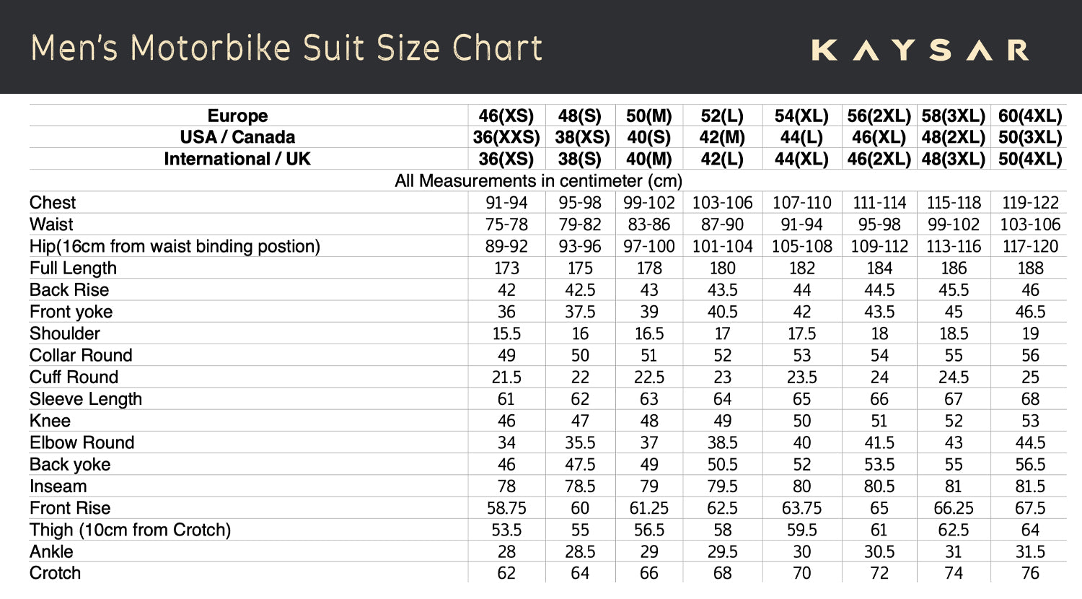This screenshot has height=599, width=1082.
Task: Click the Crotch value 76
Action: (x=1030, y=573)
